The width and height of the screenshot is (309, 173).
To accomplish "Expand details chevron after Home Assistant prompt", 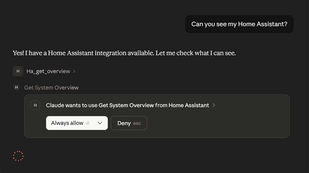I will (214, 105).
